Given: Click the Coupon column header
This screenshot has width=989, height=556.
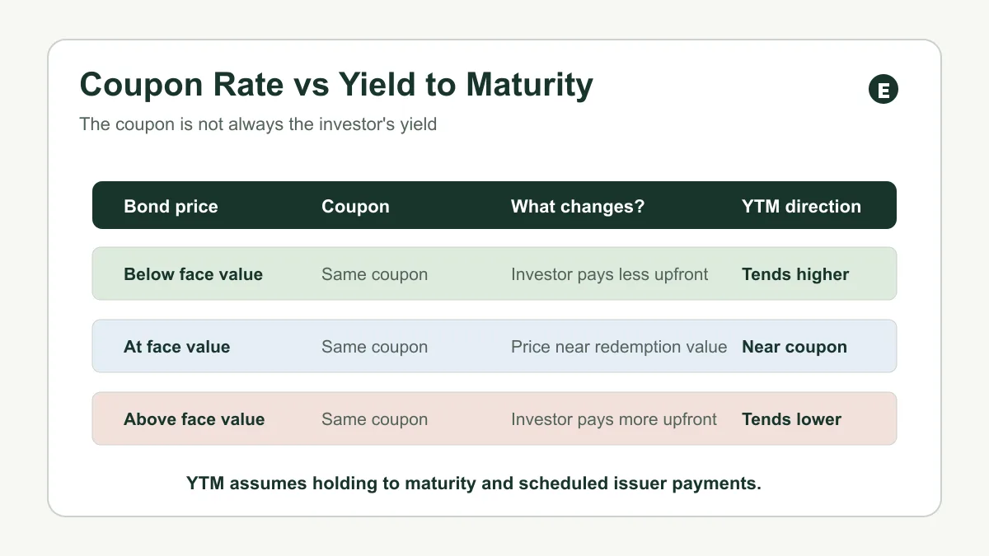Looking at the screenshot, I should point(355,207).
